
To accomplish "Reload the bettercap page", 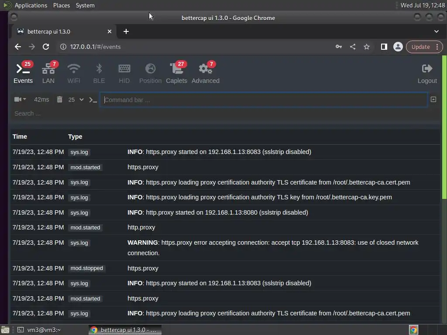I will 45,47.
